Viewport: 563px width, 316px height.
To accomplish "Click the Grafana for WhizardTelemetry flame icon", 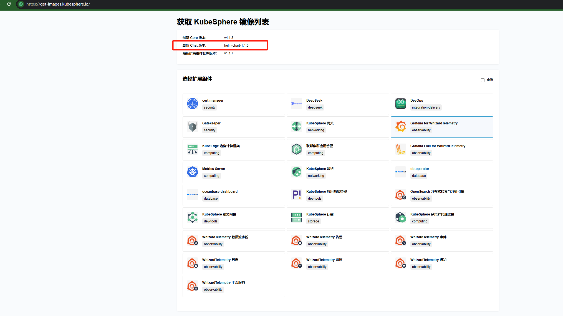I will [401, 126].
